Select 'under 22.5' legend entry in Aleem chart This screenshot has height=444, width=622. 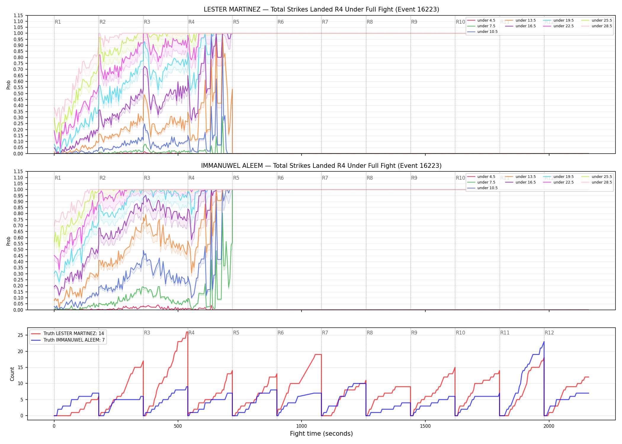tap(559, 182)
